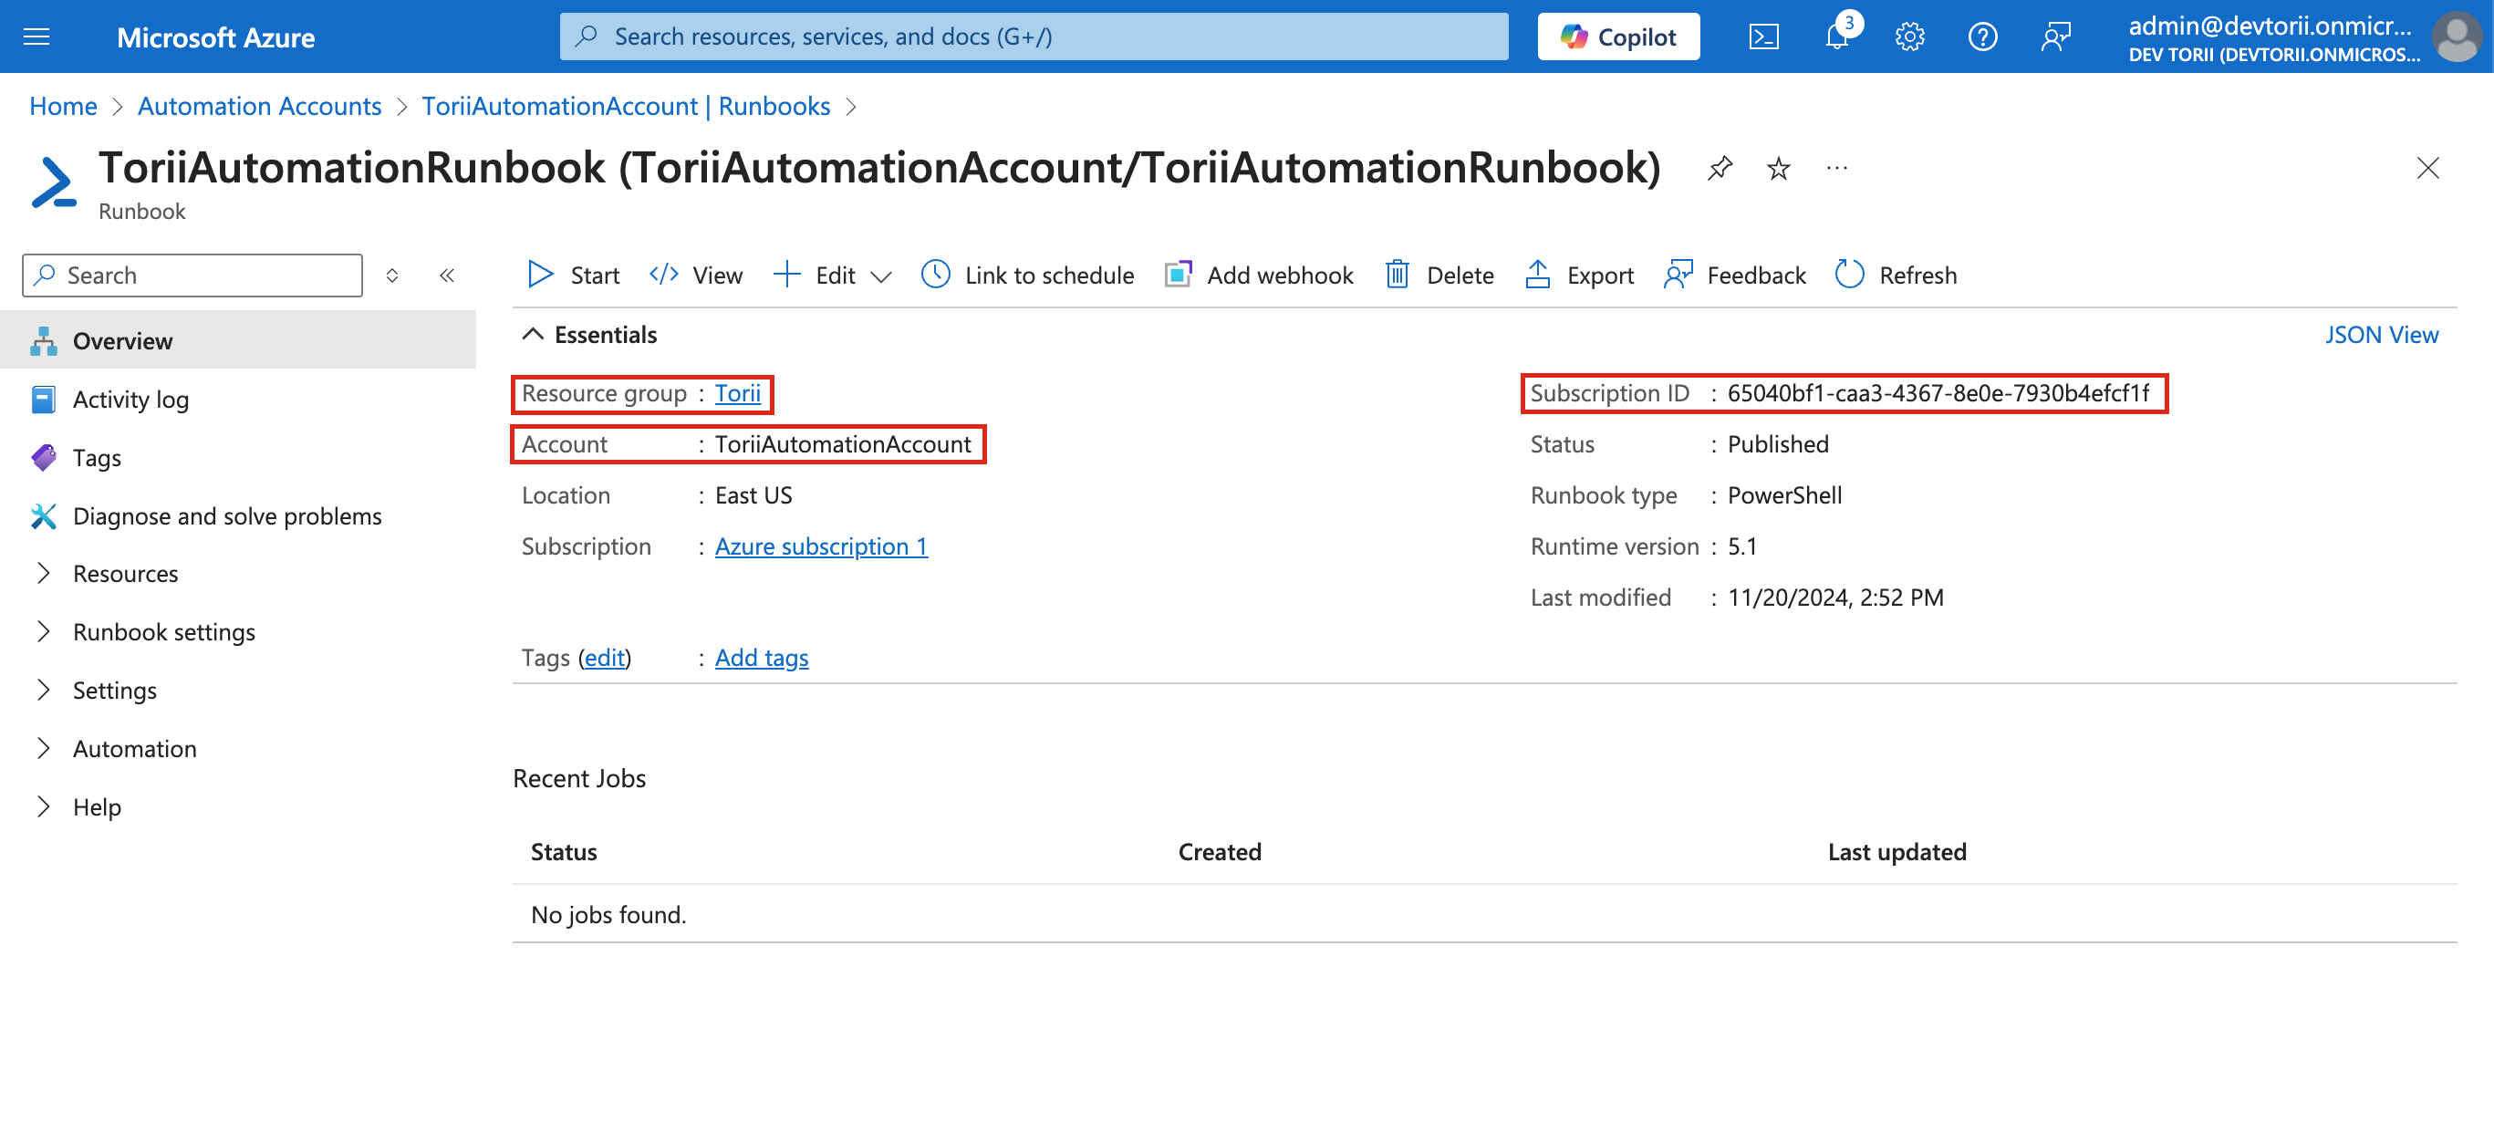
Task: Open Diagnose and solve problems
Action: (238, 516)
